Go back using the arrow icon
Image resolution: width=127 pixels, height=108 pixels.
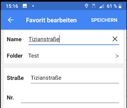tap(11, 20)
